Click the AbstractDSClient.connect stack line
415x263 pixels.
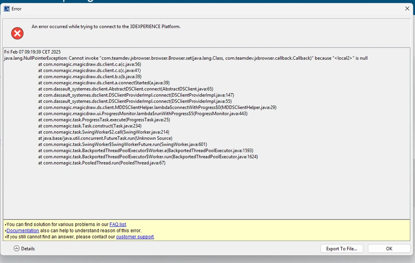tap(125, 89)
